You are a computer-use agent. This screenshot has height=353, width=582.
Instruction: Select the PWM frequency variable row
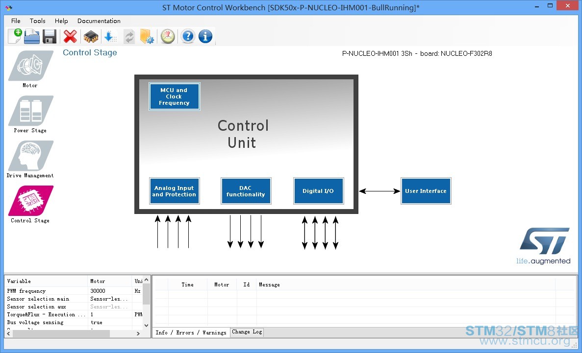pyautogui.click(x=74, y=291)
